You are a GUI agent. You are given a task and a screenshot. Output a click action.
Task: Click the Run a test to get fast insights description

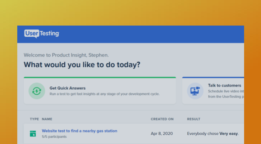(x=105, y=94)
